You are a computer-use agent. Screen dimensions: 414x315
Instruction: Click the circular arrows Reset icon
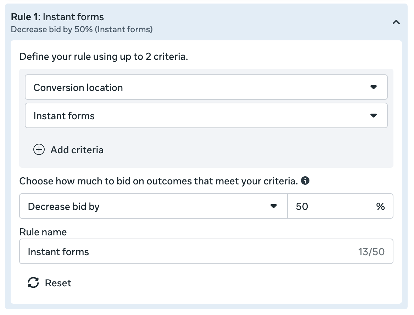pos(33,283)
